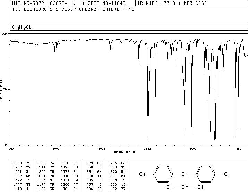Screen dimensions: 248x192
Task: Click the 1000 wavenumber axis label
Action: [x=193, y=149]
